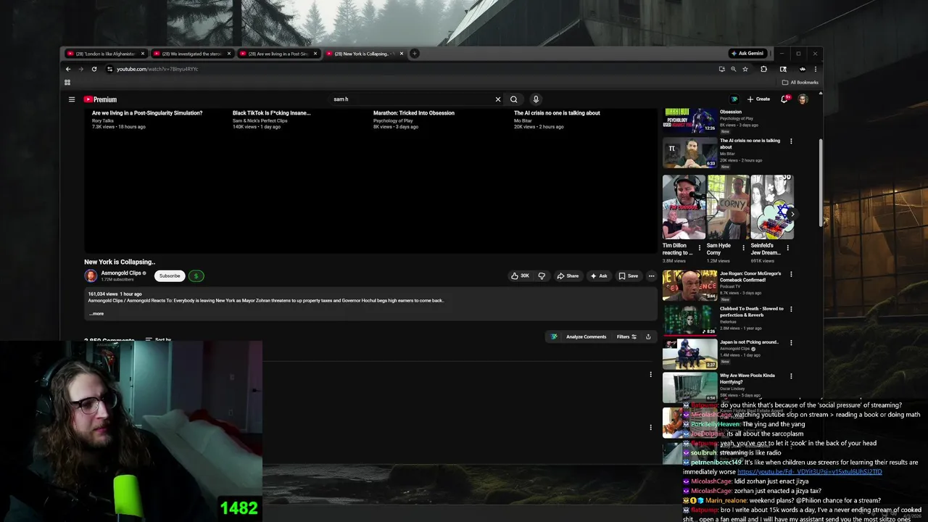Open options for Seinfeld's Jew Dream short
The image size is (928, 522).
pos(788,248)
